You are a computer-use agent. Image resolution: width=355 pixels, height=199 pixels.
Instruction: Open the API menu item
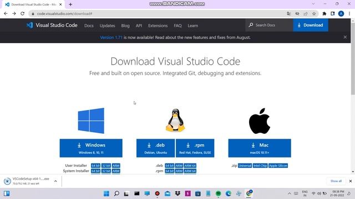point(139,25)
